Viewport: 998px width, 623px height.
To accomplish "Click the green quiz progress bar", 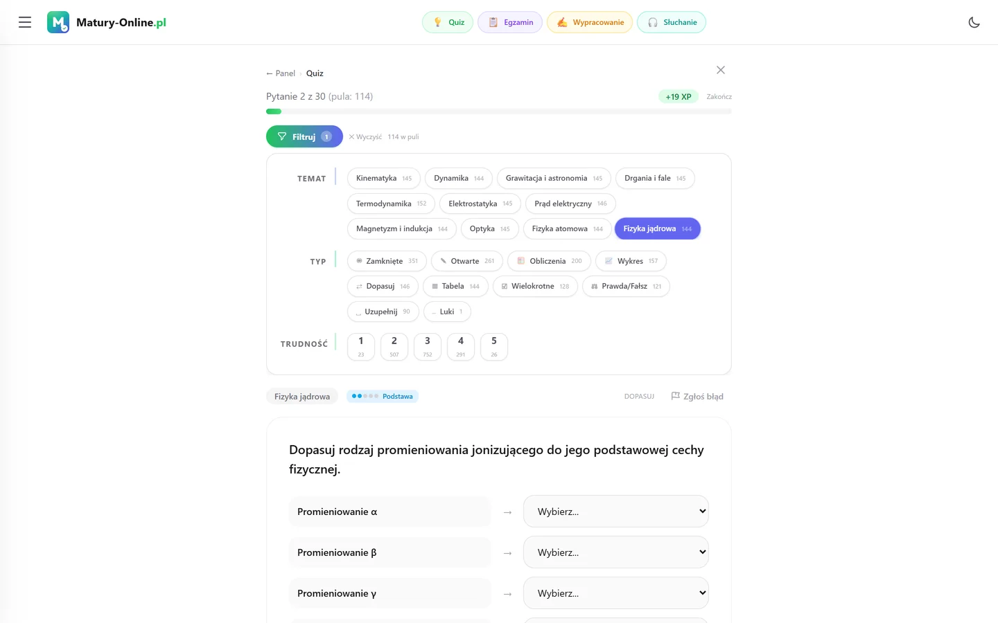I will (x=274, y=111).
